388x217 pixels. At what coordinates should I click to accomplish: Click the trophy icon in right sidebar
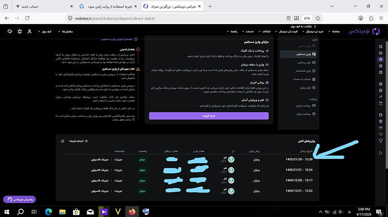pyautogui.click(x=381, y=141)
